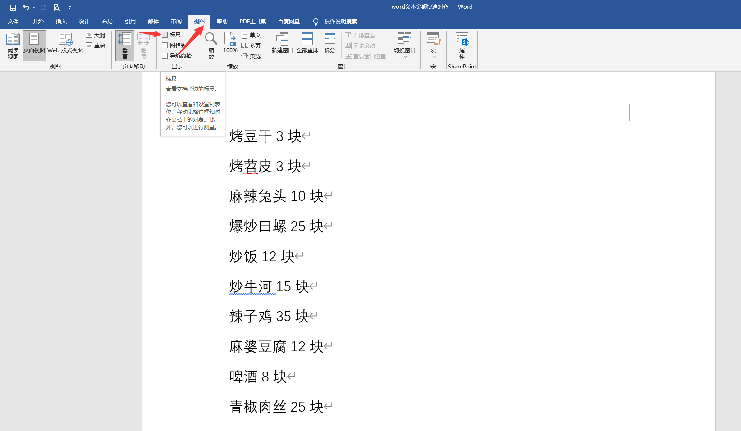Enable the 网格线 gridlines checkbox
Viewport: 741px width, 431px height.
coord(165,45)
